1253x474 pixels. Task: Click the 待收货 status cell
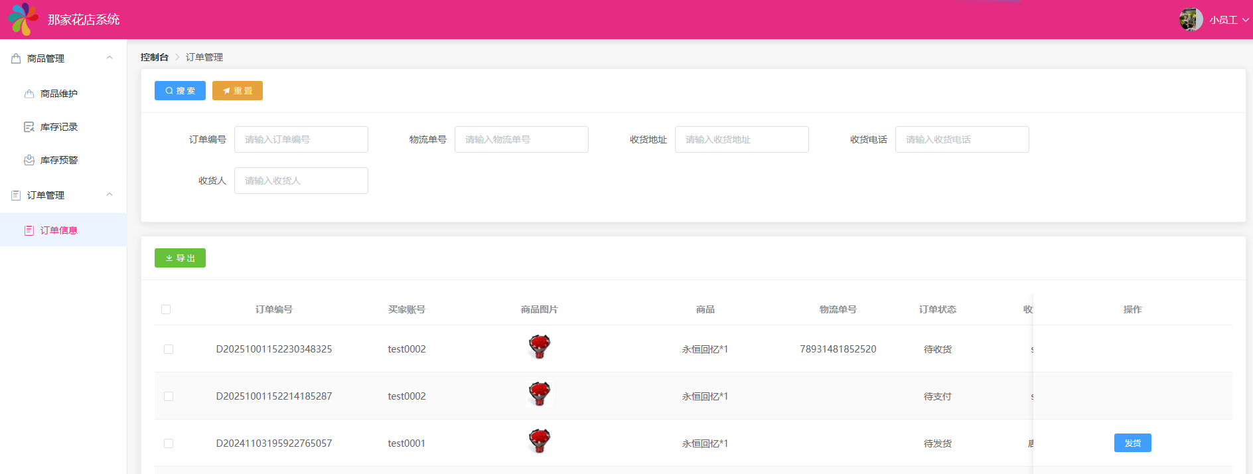tap(938, 349)
